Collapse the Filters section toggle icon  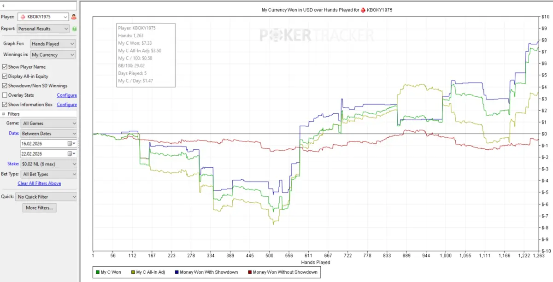(x=4, y=114)
